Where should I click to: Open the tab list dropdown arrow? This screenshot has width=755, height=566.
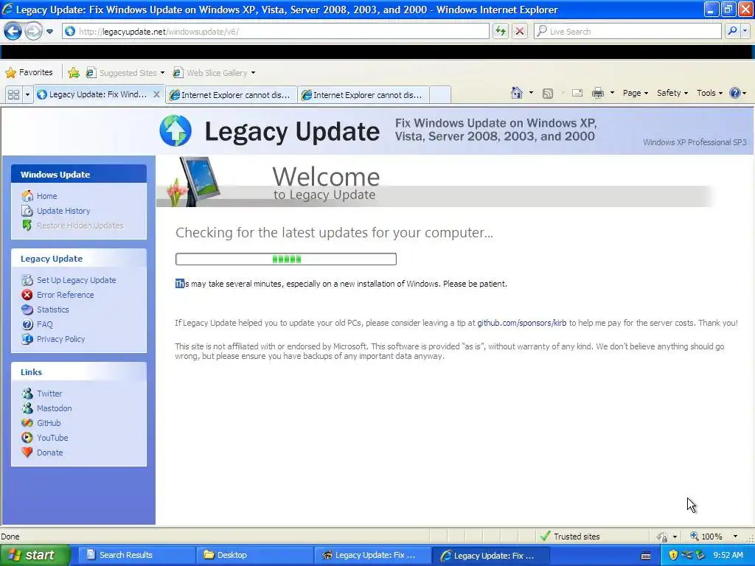(27, 94)
